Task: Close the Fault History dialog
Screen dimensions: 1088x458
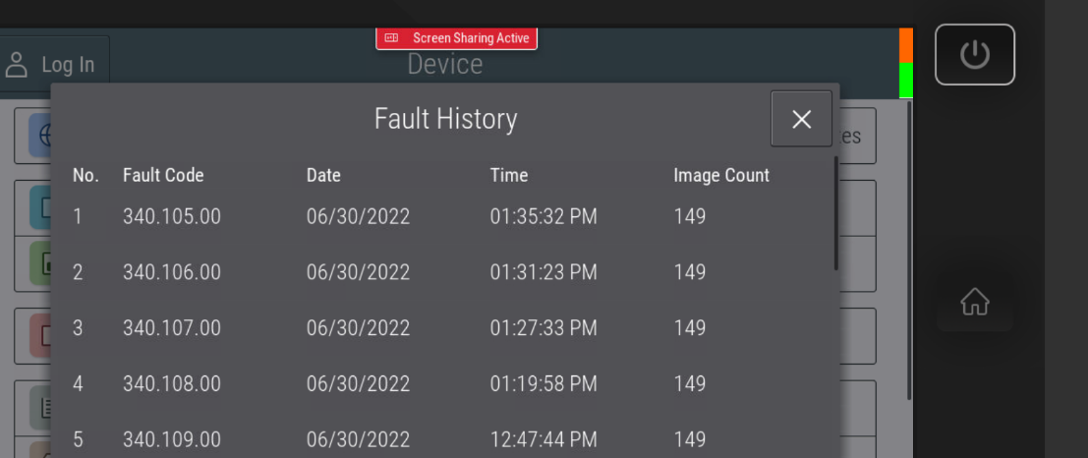Action: click(801, 119)
